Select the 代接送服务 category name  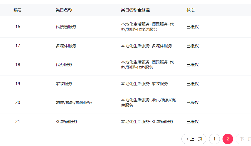point(66,27)
